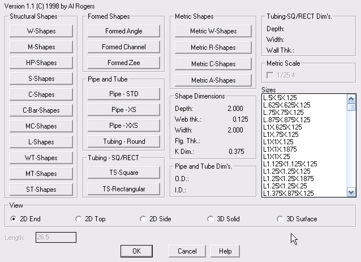The width and height of the screenshot is (361, 262).
Task: Select C-Shapes button
Action: click(41, 95)
